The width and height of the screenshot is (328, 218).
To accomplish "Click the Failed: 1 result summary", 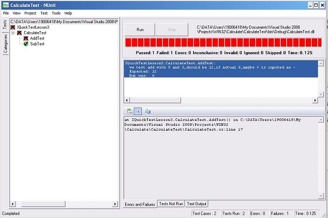I will click(164, 53).
